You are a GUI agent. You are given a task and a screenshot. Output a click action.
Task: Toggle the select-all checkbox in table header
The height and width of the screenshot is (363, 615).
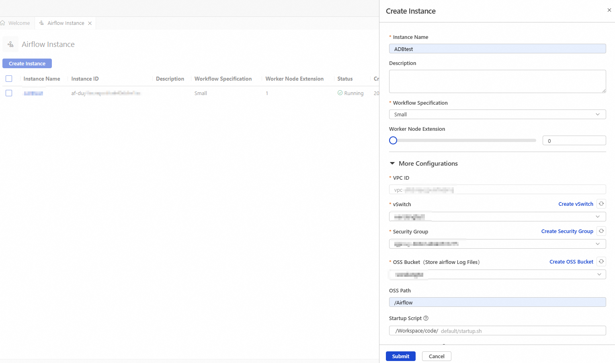tap(9, 79)
